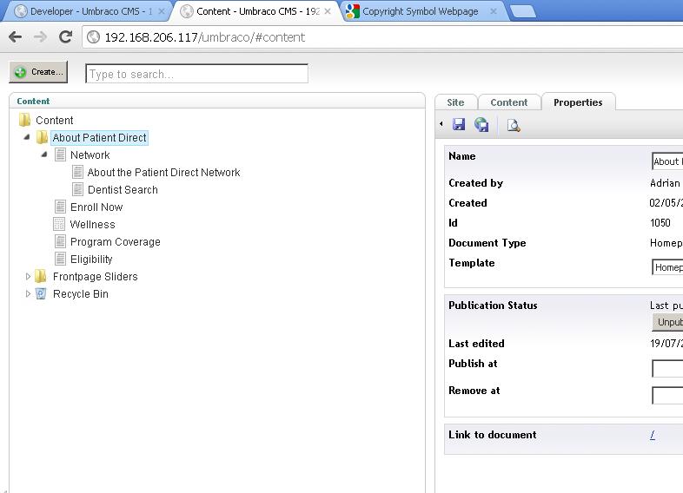Select the Wellness tree item
683x493 pixels.
[x=93, y=225]
